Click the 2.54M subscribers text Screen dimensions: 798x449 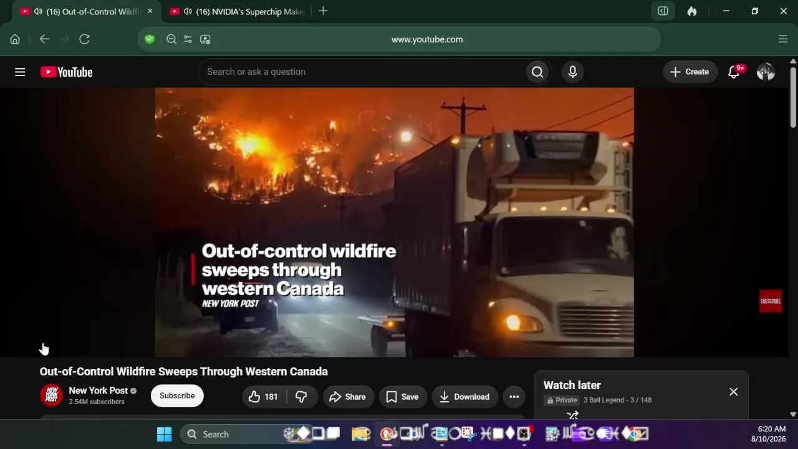coord(97,402)
